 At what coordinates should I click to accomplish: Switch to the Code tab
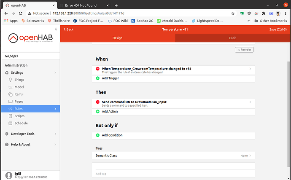[232, 38]
